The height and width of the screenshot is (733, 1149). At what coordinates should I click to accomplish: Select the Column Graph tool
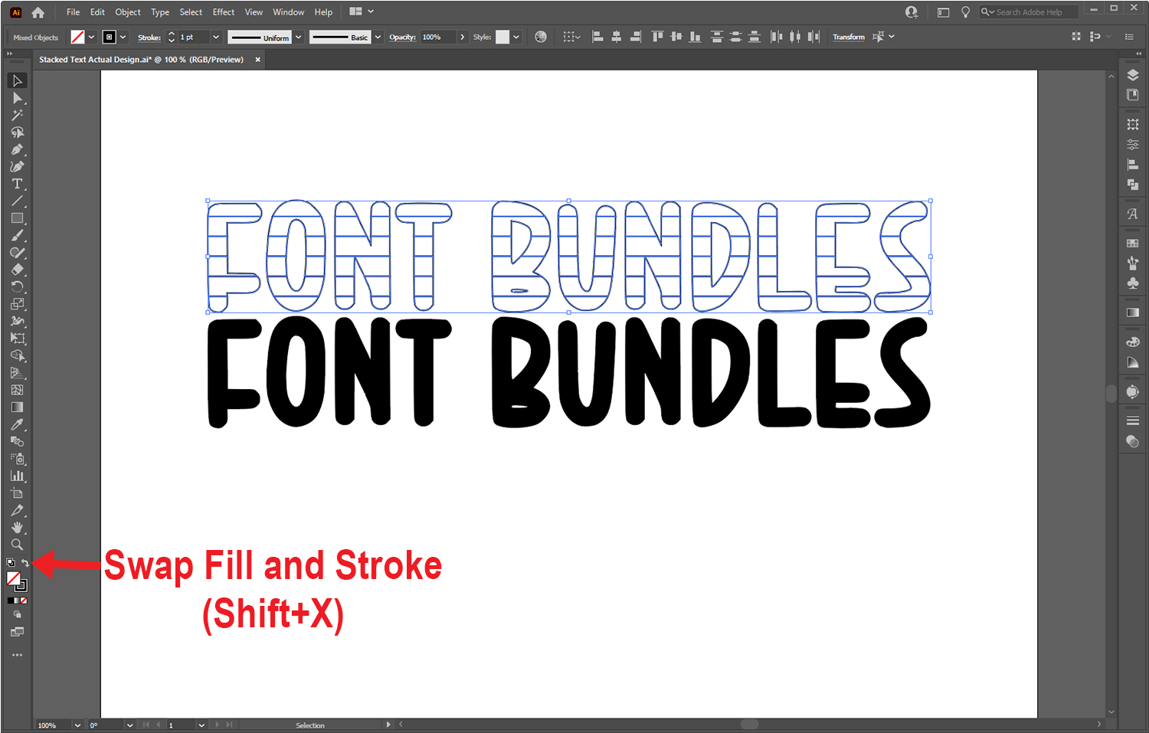tap(17, 476)
